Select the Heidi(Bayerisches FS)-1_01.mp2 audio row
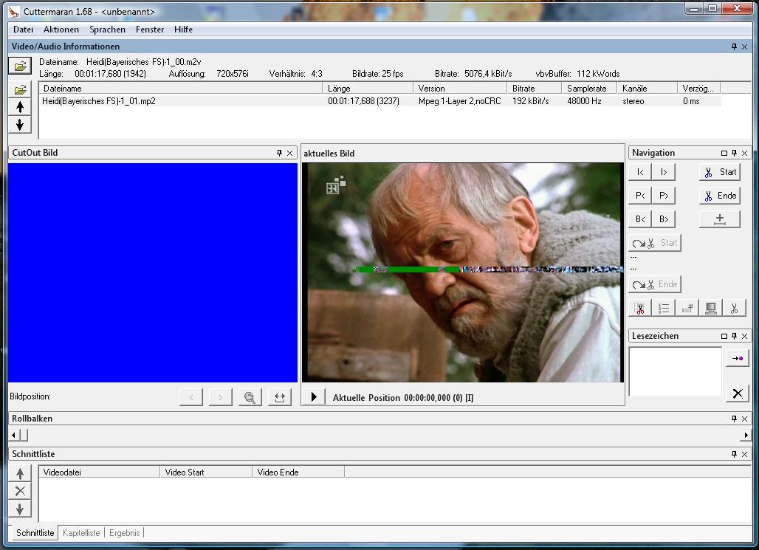The width and height of the screenshot is (759, 550). (x=380, y=101)
